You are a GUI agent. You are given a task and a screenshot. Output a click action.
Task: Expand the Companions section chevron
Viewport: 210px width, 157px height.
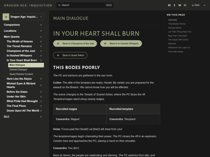pyautogui.click(x=41, y=25)
